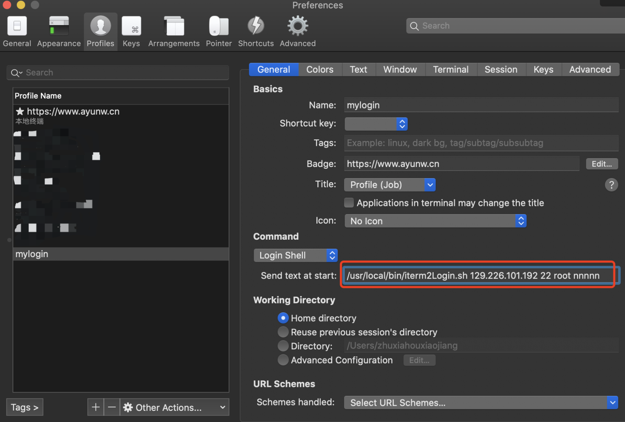Viewport: 625px width, 422px height.
Task: Click the profile list Search field
Action: tap(118, 73)
